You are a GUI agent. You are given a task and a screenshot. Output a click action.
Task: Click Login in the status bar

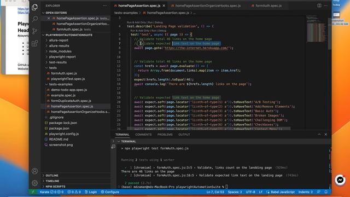tap(91, 192)
